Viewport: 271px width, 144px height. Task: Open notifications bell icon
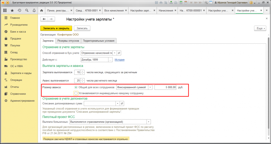tap(34, 11)
